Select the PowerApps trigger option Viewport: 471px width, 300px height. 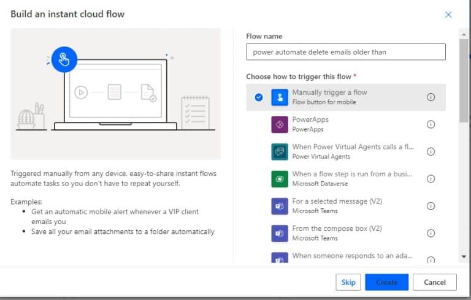(346, 124)
